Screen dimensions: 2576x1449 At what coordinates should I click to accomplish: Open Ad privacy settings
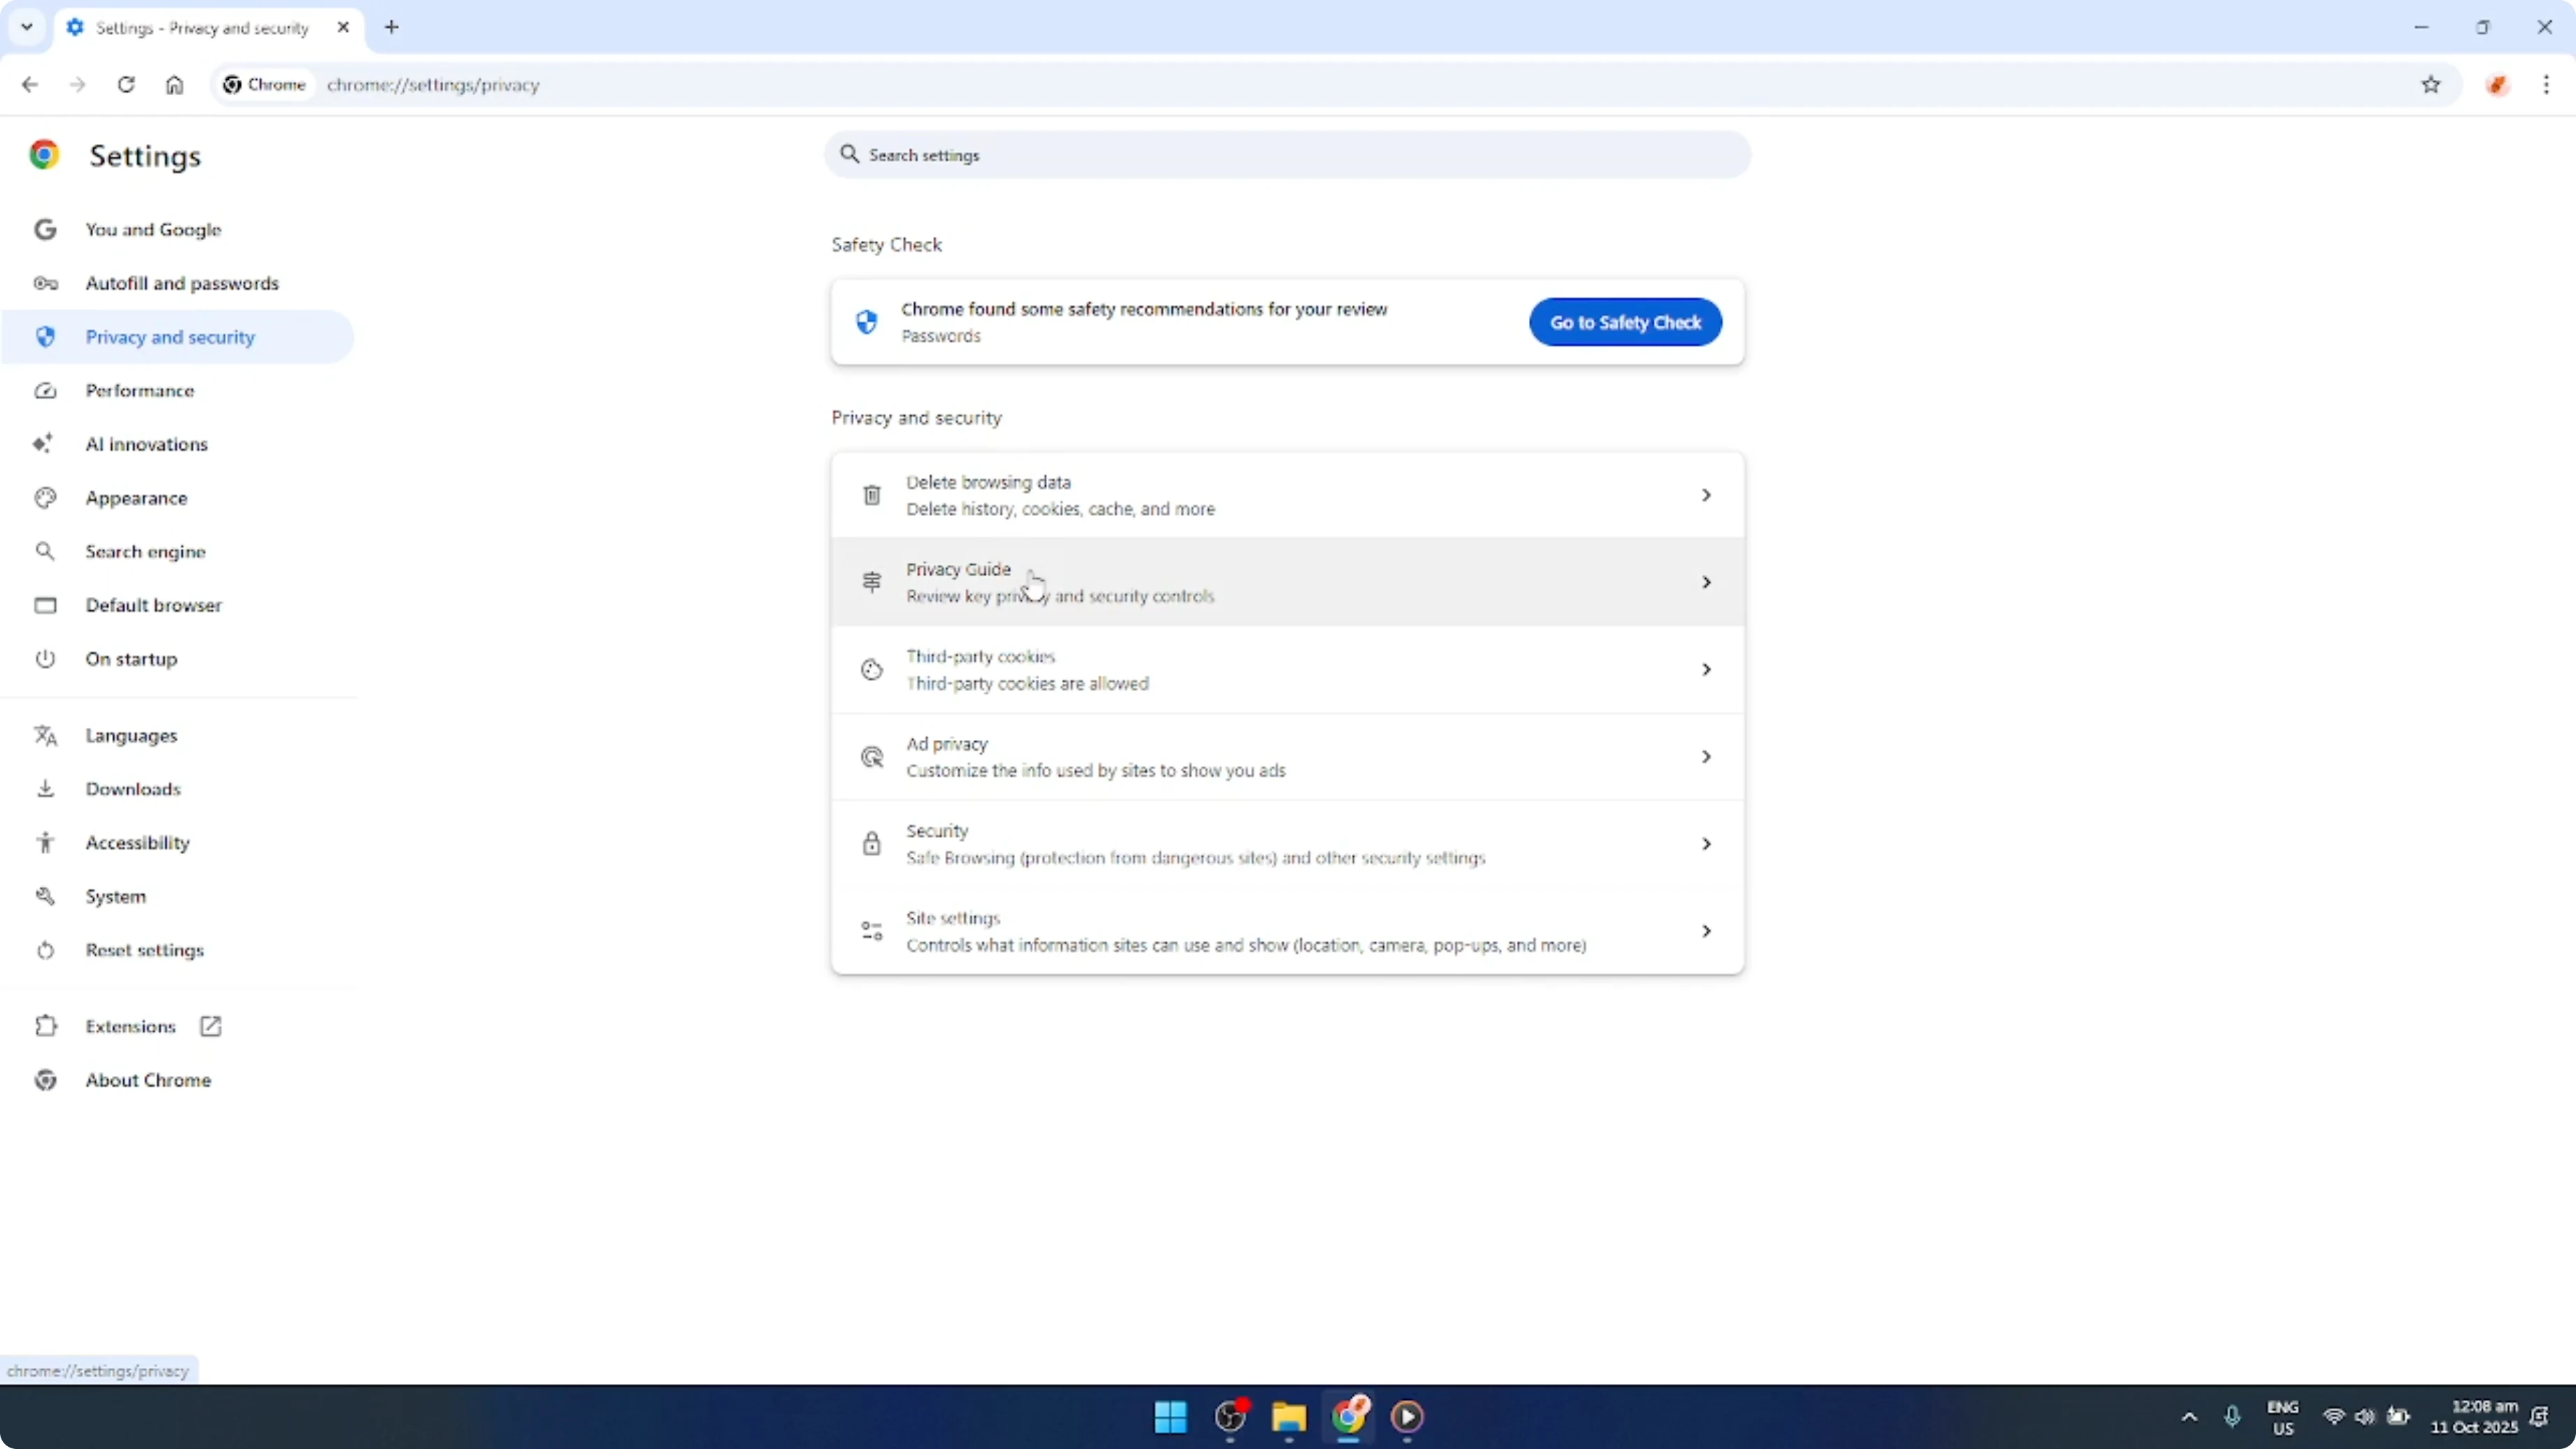[x=1287, y=757]
